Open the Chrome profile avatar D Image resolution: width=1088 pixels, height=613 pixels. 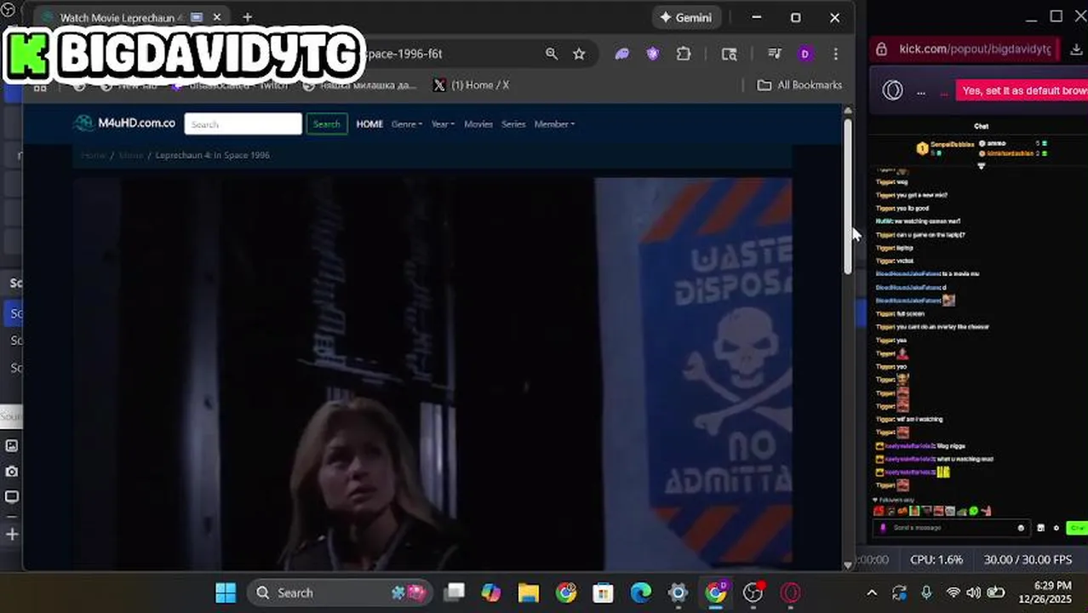(x=805, y=54)
